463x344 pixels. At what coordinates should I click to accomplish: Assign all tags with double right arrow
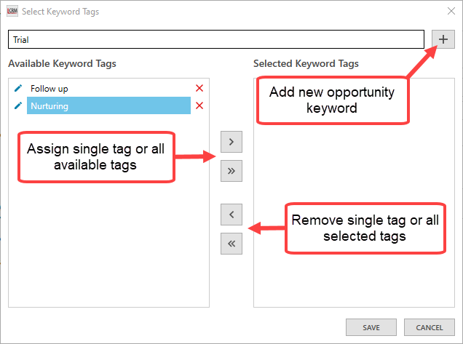pyautogui.click(x=231, y=171)
